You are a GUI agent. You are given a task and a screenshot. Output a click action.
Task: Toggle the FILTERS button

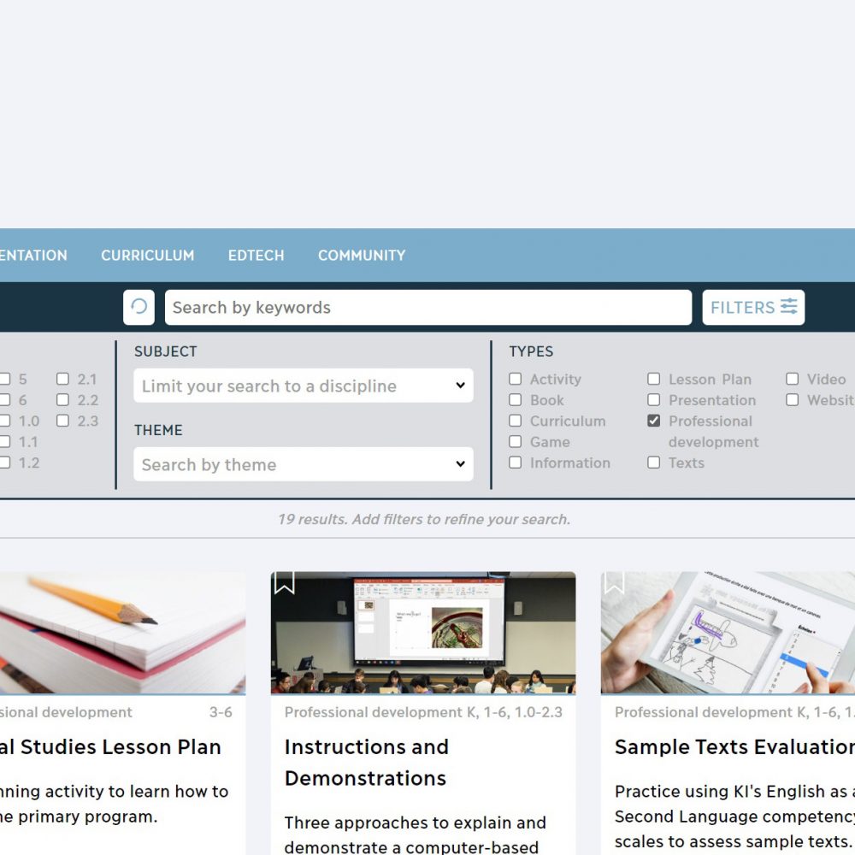tap(753, 307)
